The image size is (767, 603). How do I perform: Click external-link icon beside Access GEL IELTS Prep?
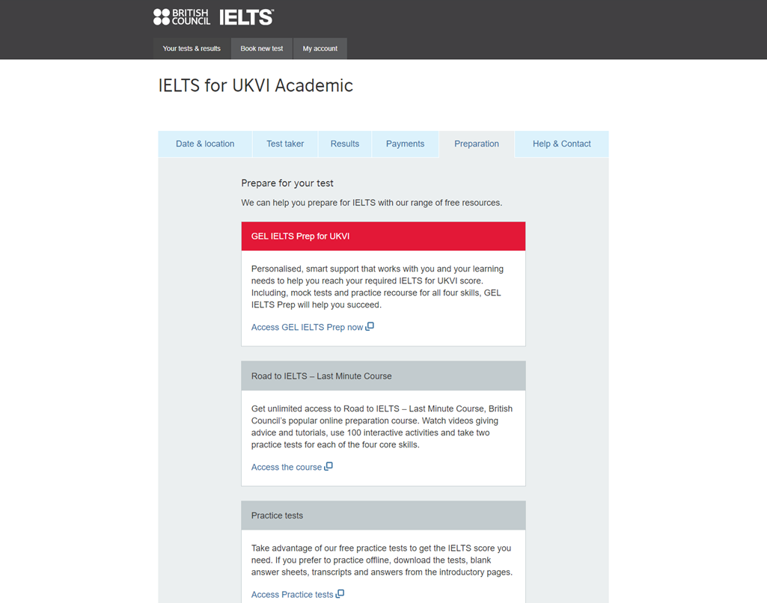[x=370, y=326]
